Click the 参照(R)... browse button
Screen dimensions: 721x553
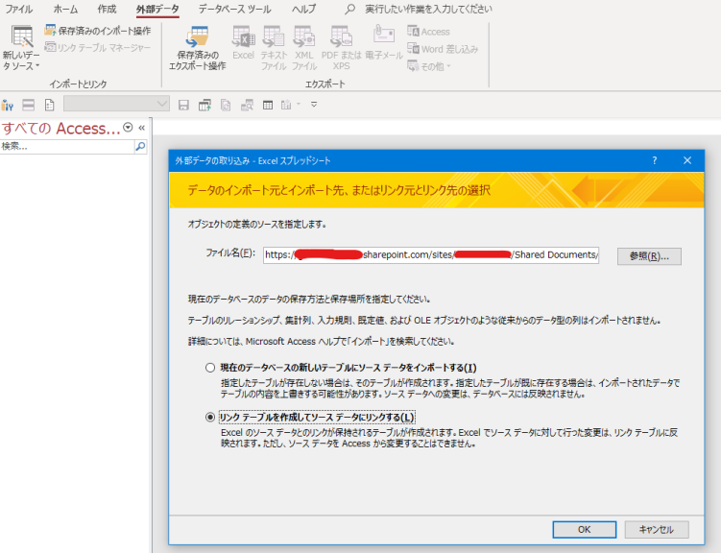[x=649, y=256]
